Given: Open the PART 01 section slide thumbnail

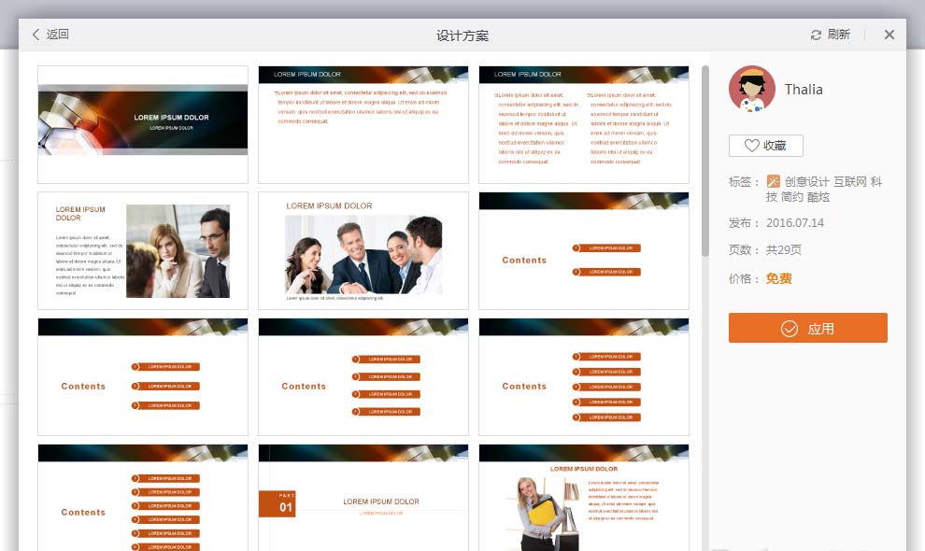Looking at the screenshot, I should pos(363,498).
